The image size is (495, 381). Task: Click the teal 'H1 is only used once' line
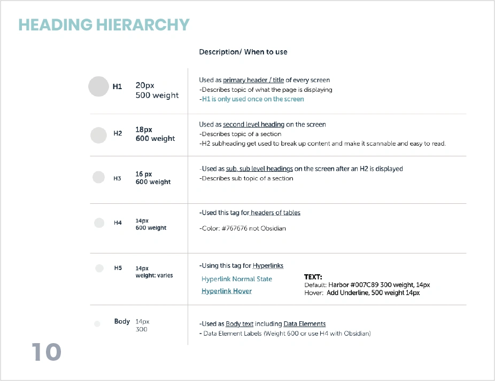[x=252, y=99]
